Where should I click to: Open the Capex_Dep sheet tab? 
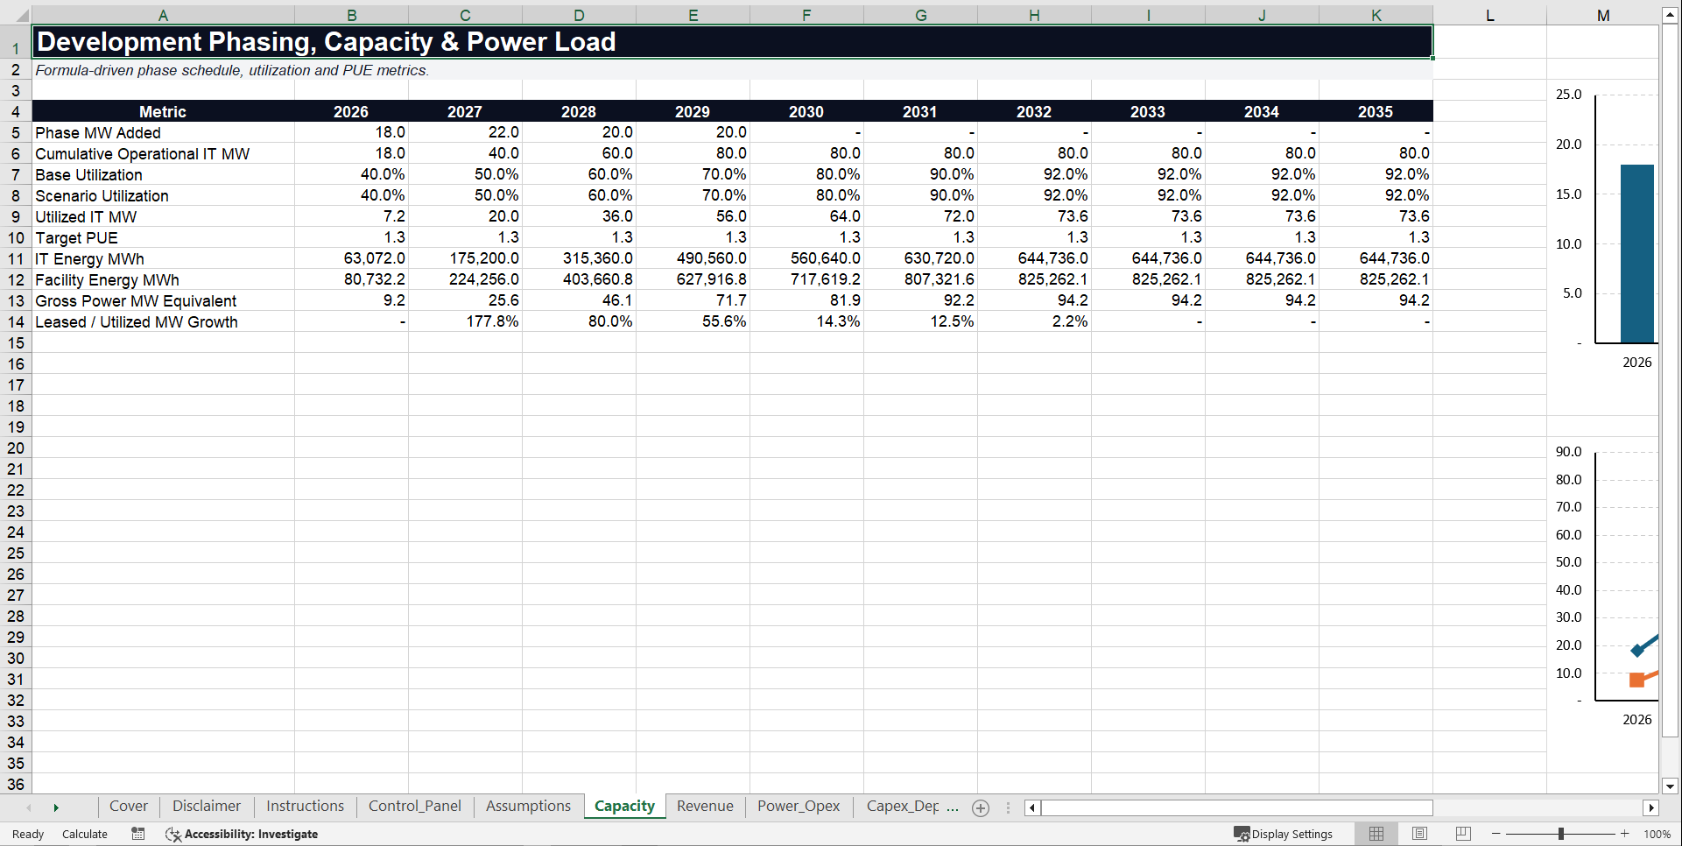(902, 806)
